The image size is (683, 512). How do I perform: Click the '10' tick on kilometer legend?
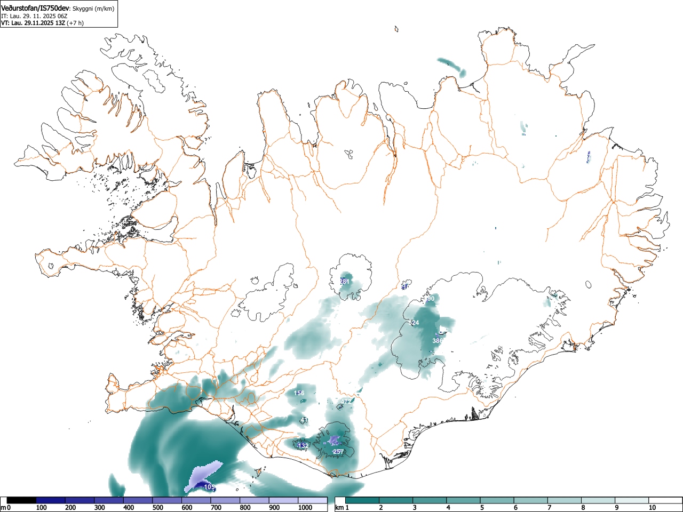(x=652, y=508)
